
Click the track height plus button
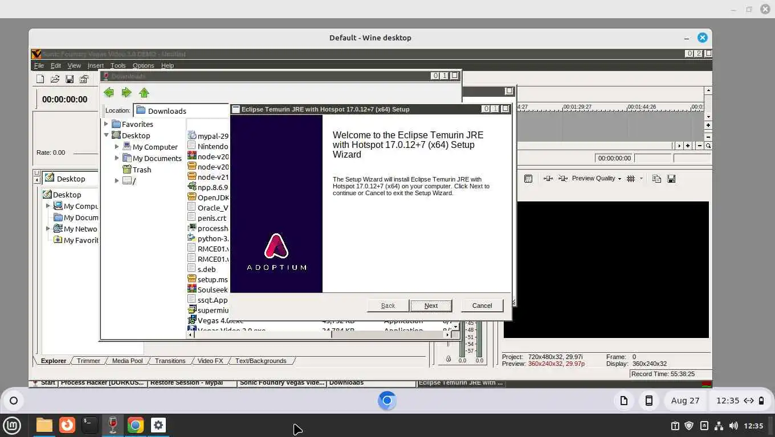708,125
